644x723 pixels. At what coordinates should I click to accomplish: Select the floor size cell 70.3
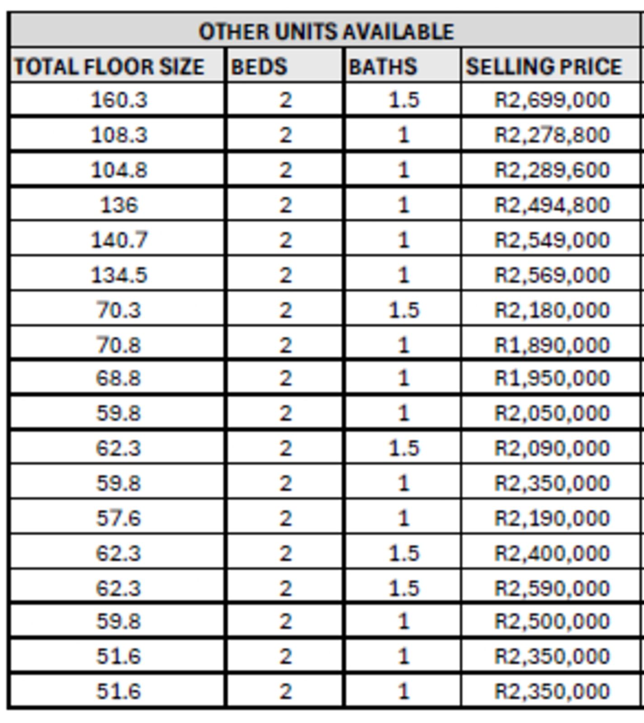119,310
